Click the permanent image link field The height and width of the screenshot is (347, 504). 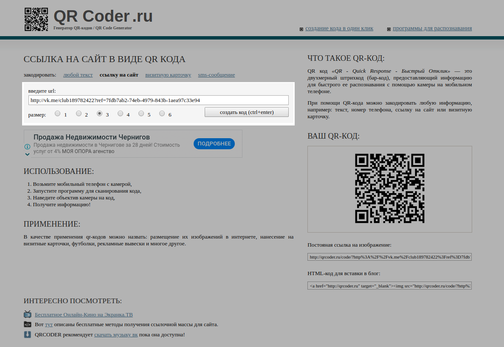[390, 257]
